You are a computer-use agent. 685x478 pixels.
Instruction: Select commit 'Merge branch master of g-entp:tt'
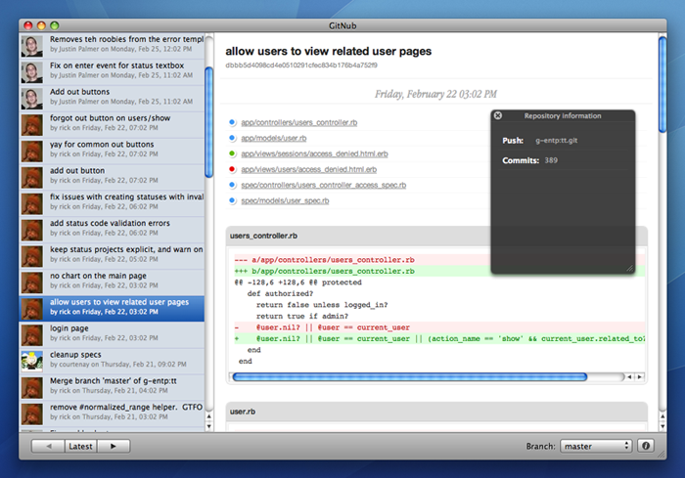pyautogui.click(x=112, y=387)
